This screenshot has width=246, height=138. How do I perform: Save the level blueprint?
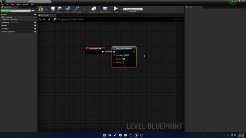point(53,9)
